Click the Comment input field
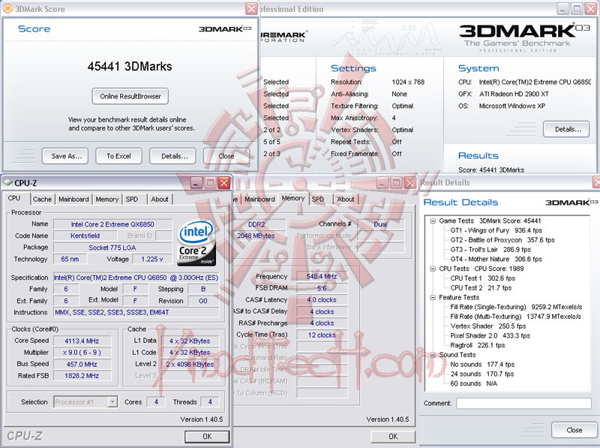Viewport: 600px width, 448px height. tap(523, 403)
